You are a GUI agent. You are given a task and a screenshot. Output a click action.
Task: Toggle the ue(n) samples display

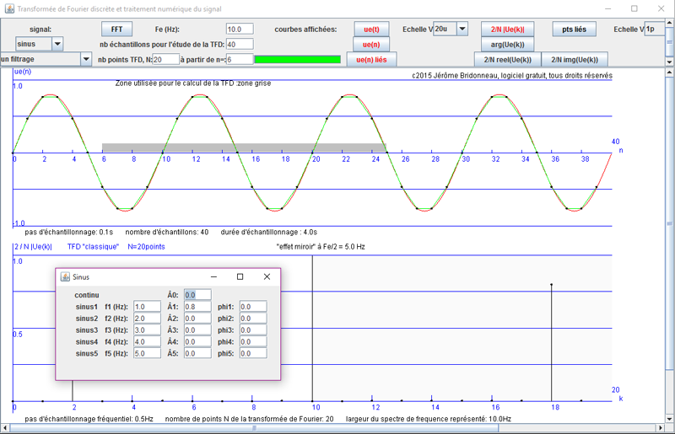370,45
